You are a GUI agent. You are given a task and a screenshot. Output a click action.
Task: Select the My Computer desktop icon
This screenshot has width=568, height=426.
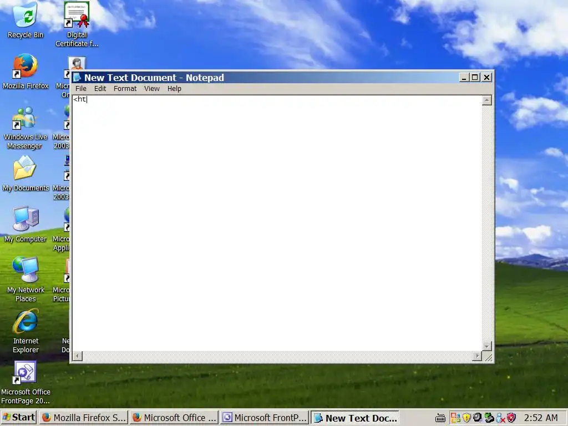pyautogui.click(x=26, y=225)
